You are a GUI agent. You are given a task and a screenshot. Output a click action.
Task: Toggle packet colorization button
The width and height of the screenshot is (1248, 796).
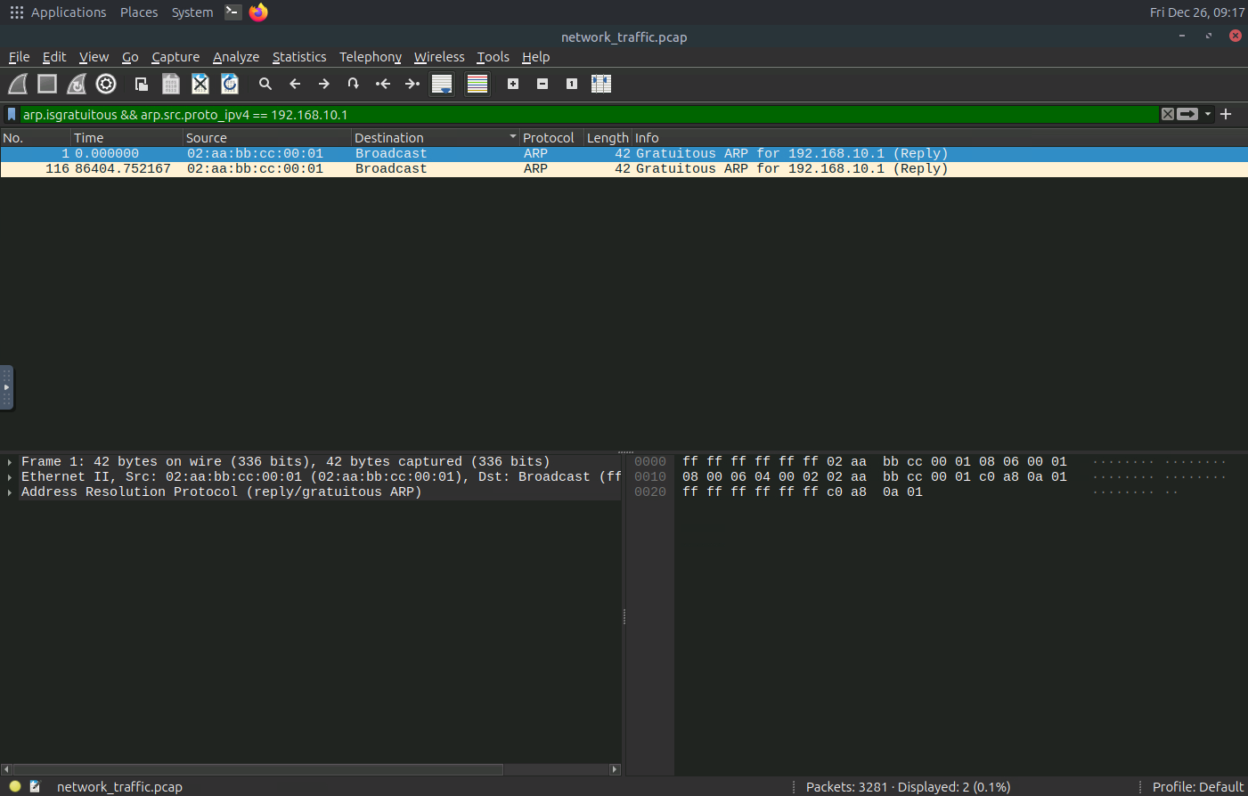click(x=477, y=84)
